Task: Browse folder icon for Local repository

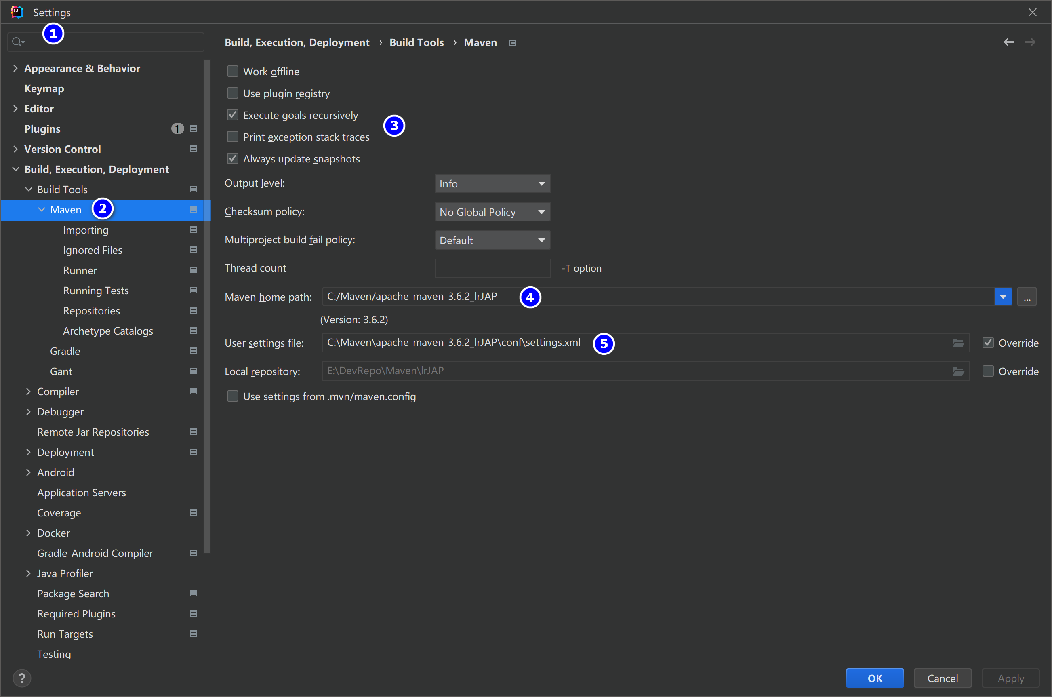Action: pyautogui.click(x=958, y=371)
